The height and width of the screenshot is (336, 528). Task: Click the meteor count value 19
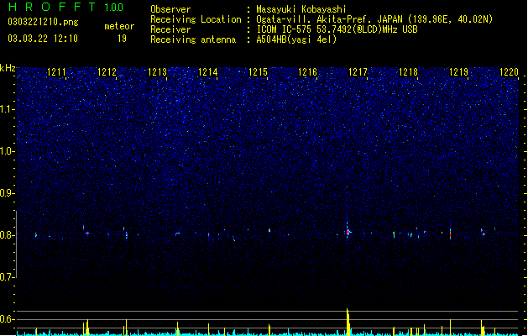pos(122,39)
